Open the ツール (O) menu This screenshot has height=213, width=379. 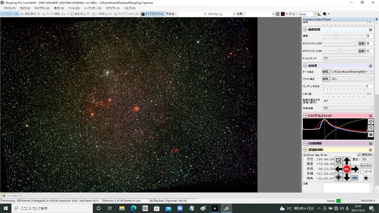point(74,8)
